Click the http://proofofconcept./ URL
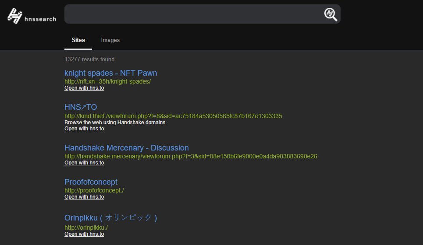The width and height of the screenshot is (423, 245). (x=94, y=190)
